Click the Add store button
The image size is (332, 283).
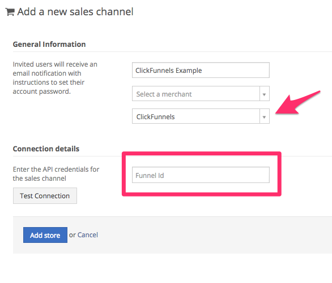pyautogui.click(x=45, y=235)
